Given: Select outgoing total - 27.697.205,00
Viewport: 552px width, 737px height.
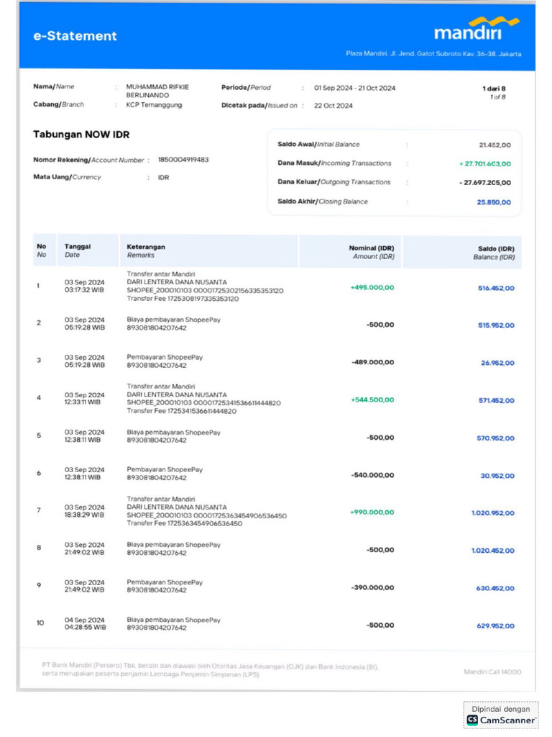Looking at the screenshot, I should coord(485,182).
